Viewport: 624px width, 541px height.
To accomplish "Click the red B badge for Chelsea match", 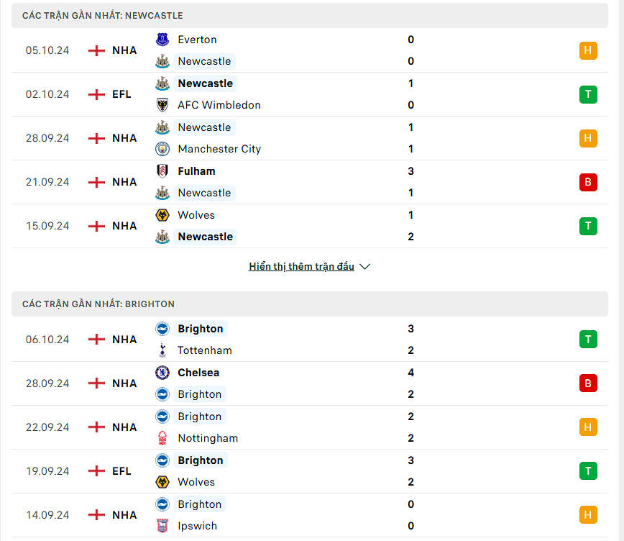I will tap(588, 383).
